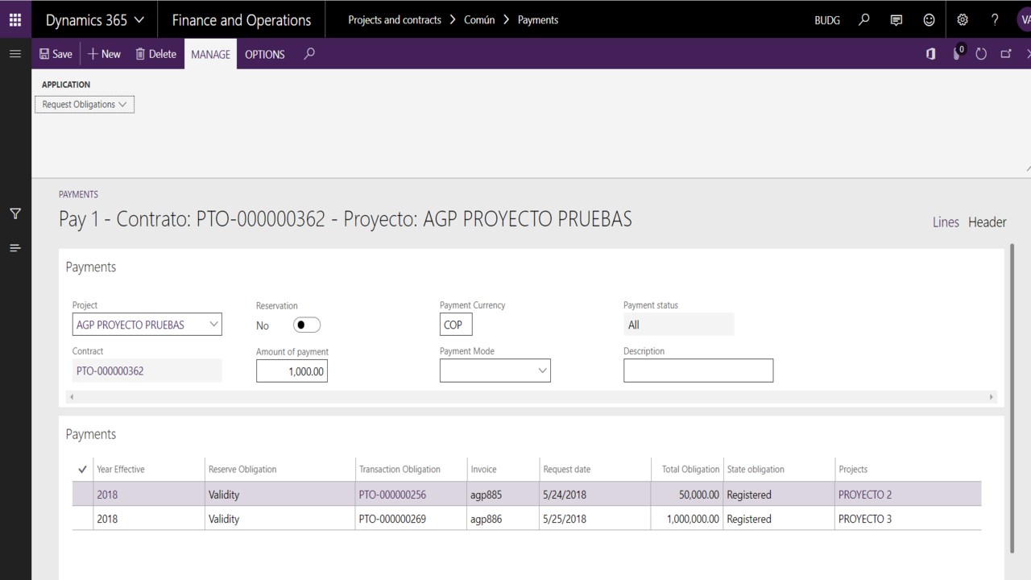Click the 5/24/2018 request date cell
The height and width of the screenshot is (580, 1031).
(595, 495)
